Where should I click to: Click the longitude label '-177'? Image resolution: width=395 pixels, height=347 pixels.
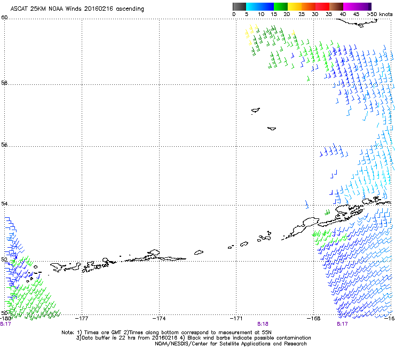point(82,319)
